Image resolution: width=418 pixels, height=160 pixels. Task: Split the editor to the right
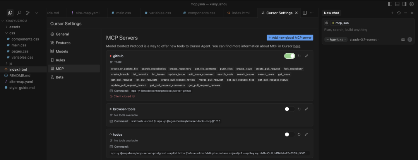(x=305, y=13)
